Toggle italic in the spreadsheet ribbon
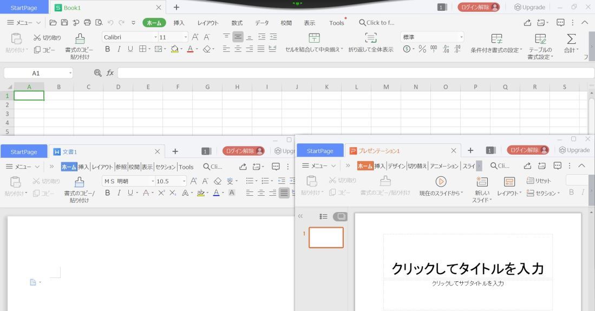 (119, 49)
